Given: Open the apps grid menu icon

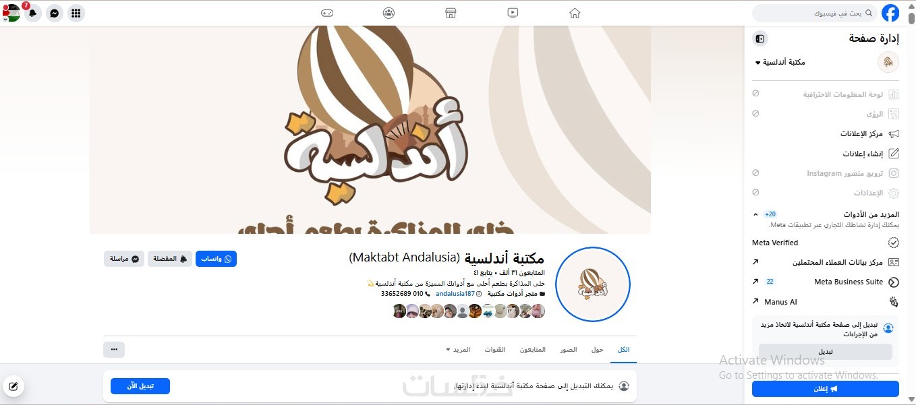Looking at the screenshot, I should (76, 13).
